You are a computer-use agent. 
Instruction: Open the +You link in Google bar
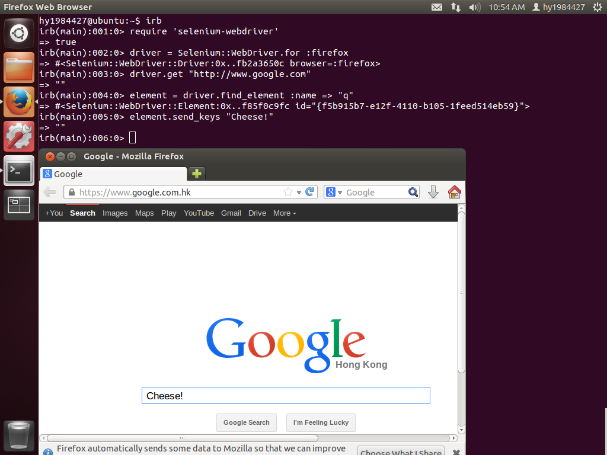pyautogui.click(x=54, y=213)
